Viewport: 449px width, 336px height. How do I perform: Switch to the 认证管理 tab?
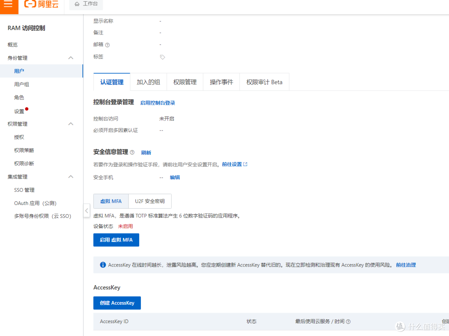point(112,82)
